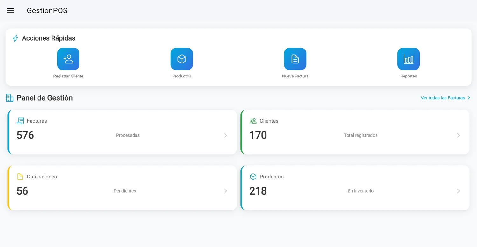Open the Reportes bar chart icon

(409, 59)
